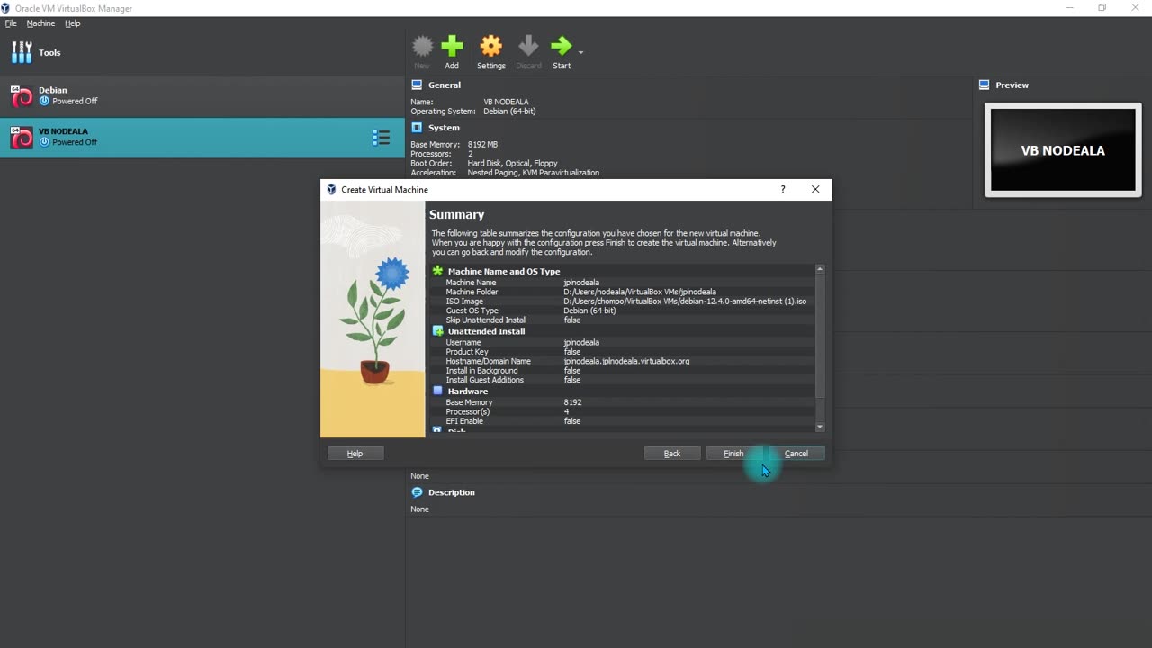The image size is (1152, 648).
Task: Select Install Guest Additions row
Action: 623,380
